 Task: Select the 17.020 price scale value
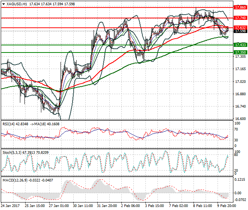pyautogui.click(x=240, y=82)
